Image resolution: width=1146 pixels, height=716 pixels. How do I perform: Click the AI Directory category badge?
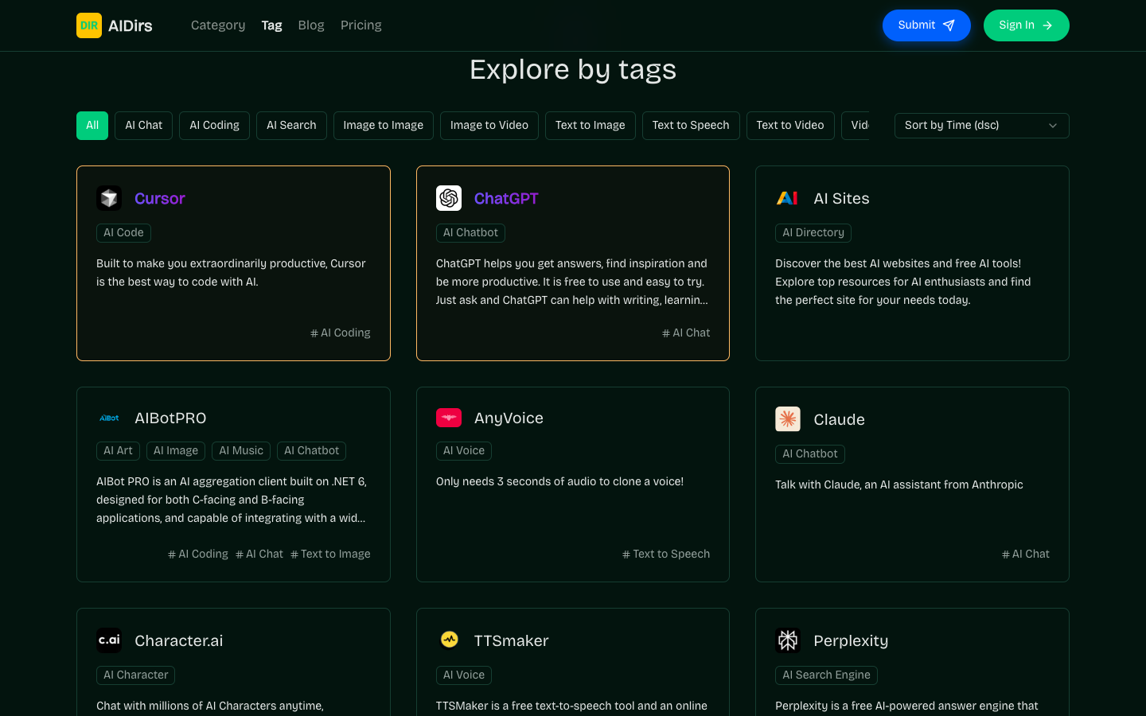[x=813, y=233]
